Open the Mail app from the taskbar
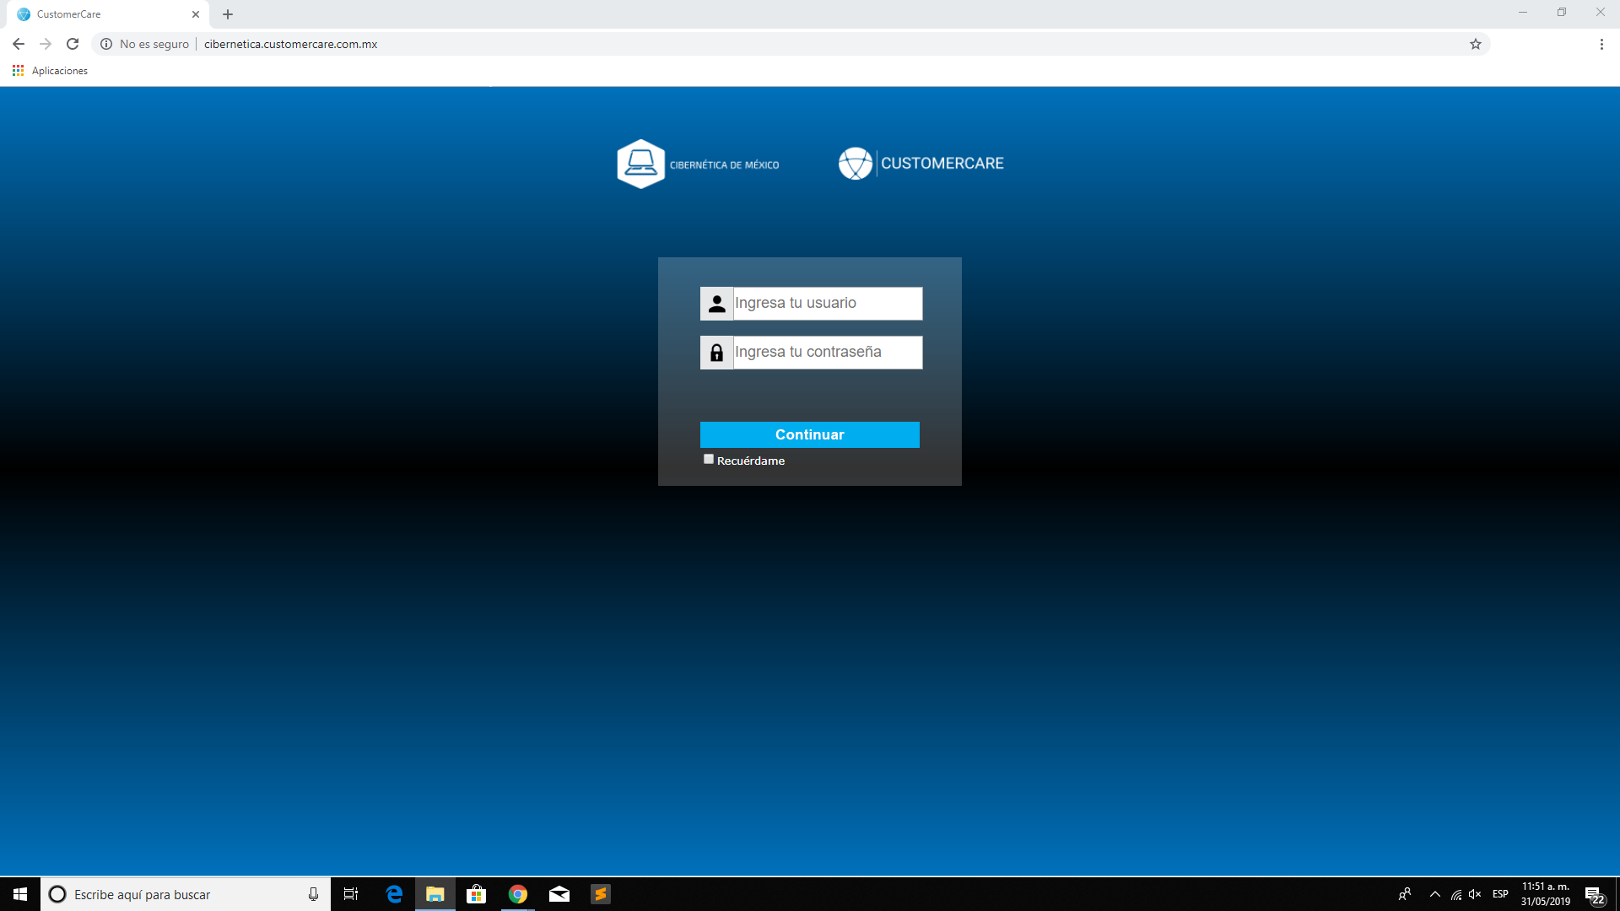 click(x=559, y=894)
